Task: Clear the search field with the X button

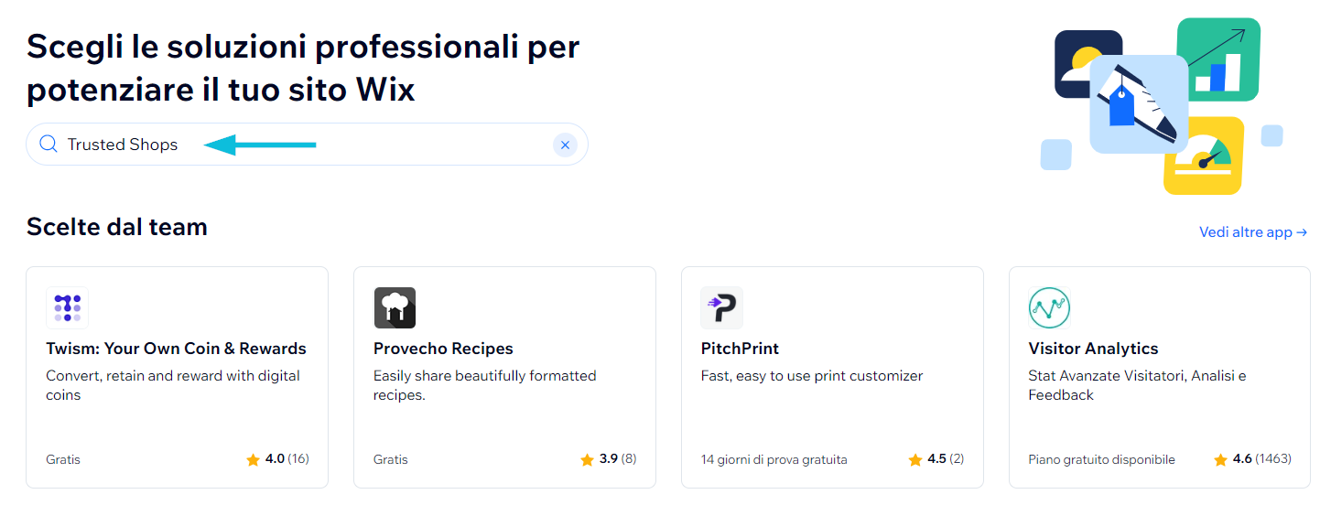Action: [565, 145]
